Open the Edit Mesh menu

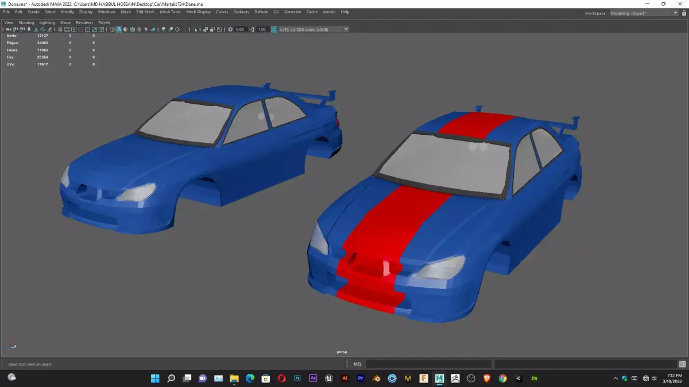tap(145, 12)
